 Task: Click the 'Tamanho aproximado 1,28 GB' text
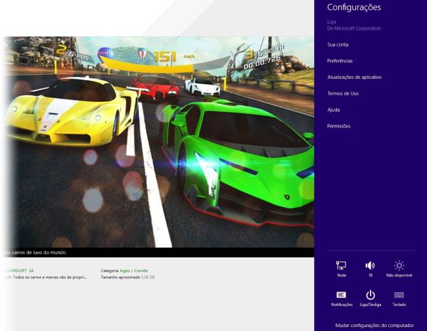[127, 277]
